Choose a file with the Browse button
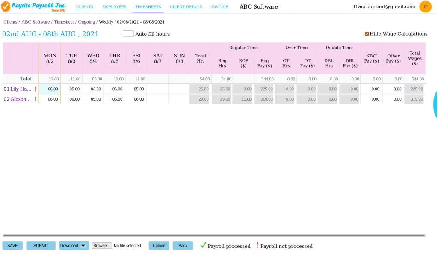Image resolution: width=438 pixels, height=256 pixels. coord(101,245)
